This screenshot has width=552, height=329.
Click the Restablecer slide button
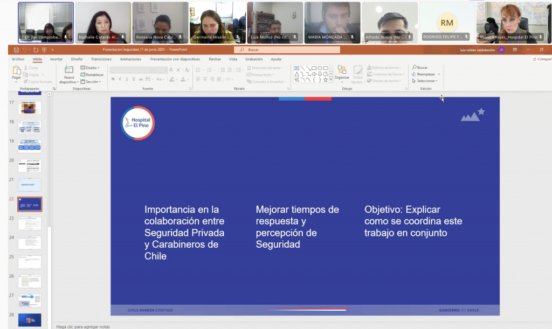[92, 74]
